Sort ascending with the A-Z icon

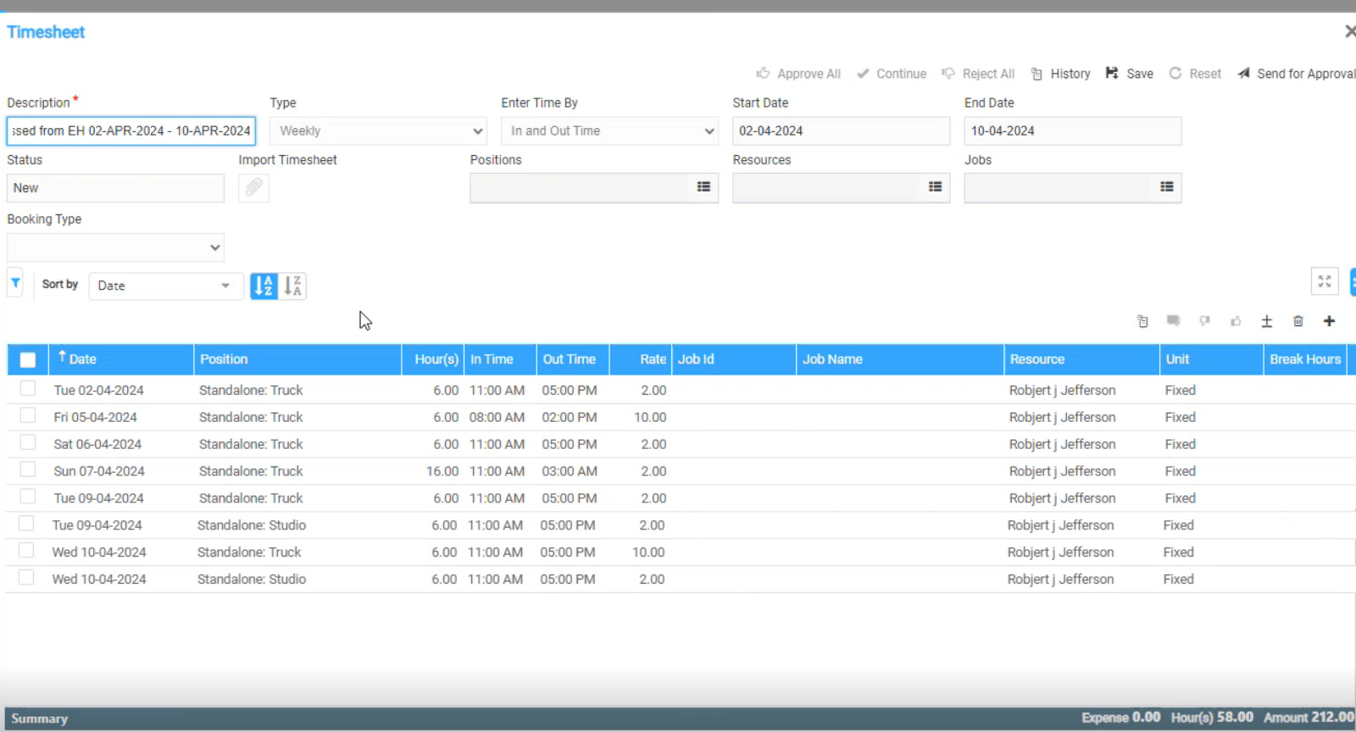pyautogui.click(x=264, y=286)
